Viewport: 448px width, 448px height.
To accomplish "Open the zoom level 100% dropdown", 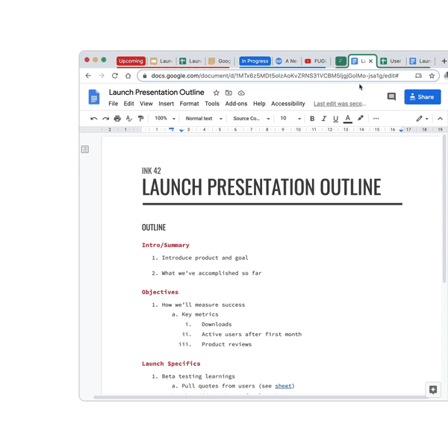I will pyautogui.click(x=165, y=118).
